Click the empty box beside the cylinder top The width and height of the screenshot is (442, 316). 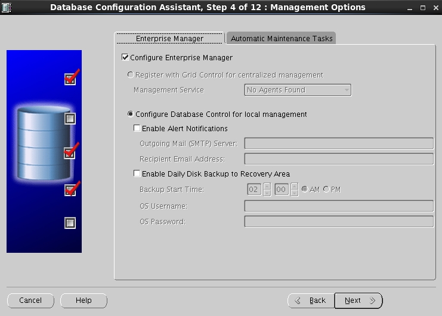[x=70, y=119]
